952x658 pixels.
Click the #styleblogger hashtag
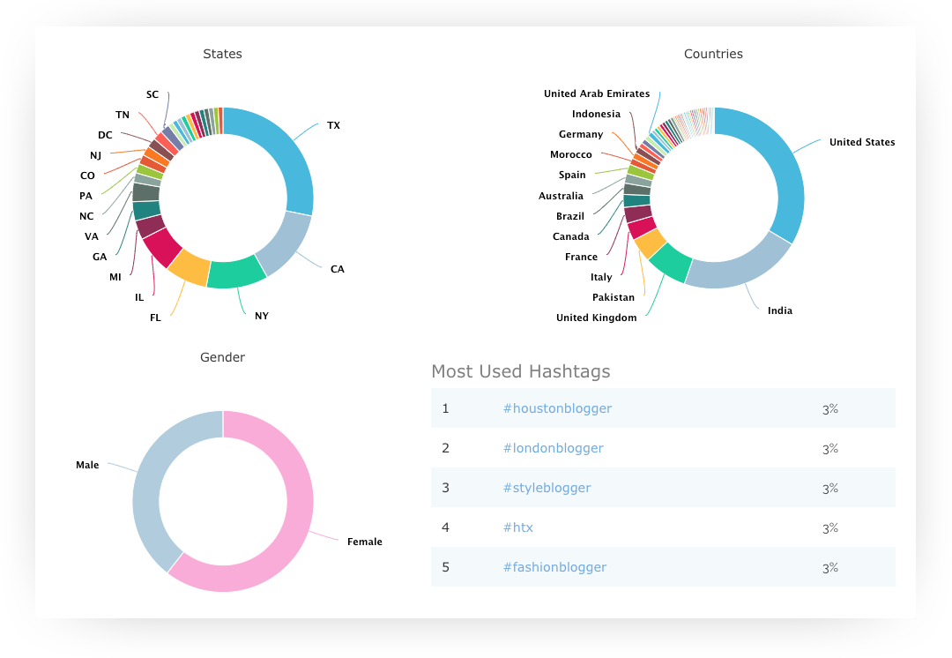(x=547, y=488)
